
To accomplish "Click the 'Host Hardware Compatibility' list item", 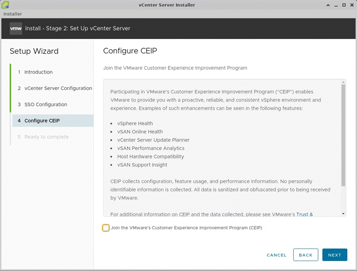I will coord(151,156).
